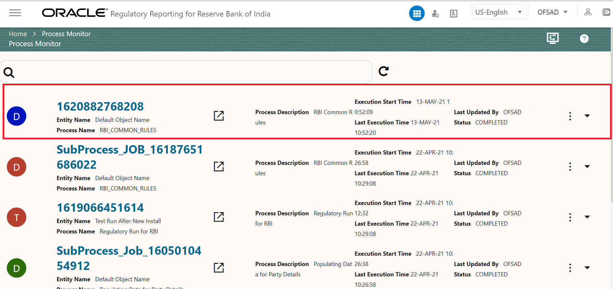Open SubProcess_JOB_16187651686022 link

(130, 157)
